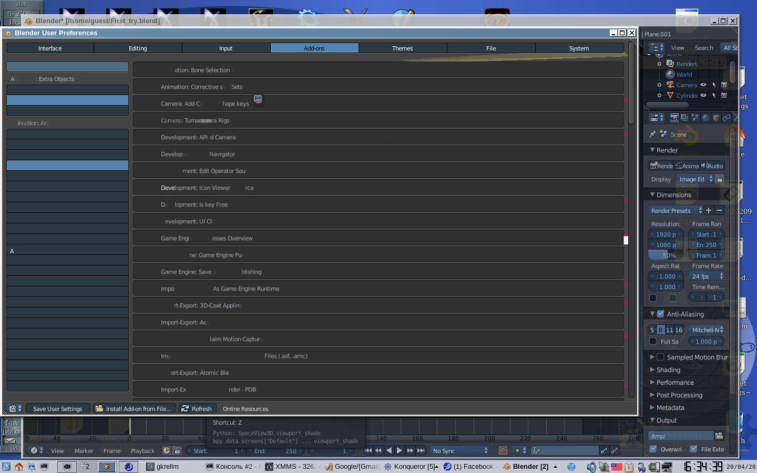Click the US flag keyboard layout icon
This screenshot has width=757, height=473.
pyautogui.click(x=616, y=467)
